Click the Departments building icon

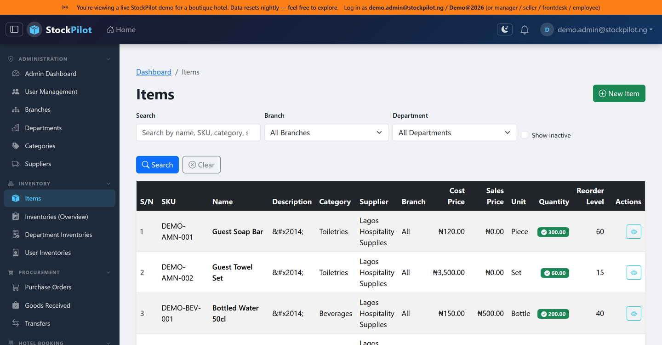coord(16,128)
